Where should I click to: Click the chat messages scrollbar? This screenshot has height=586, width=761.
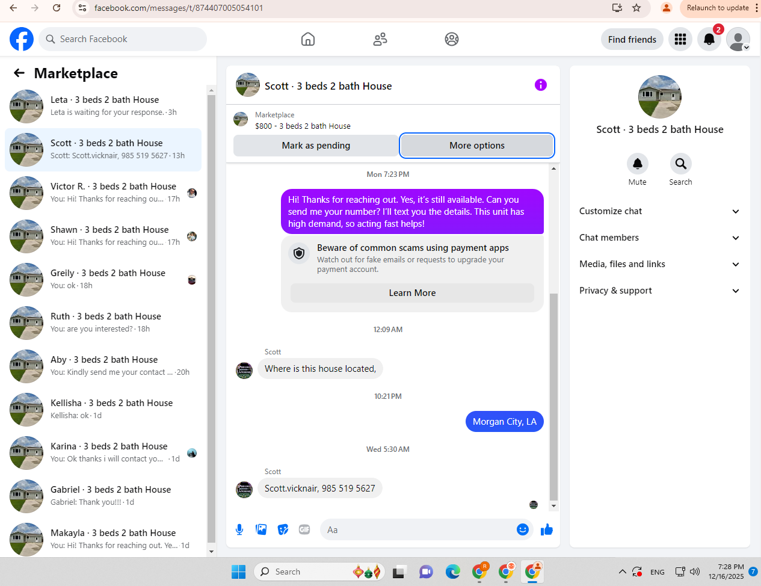[553, 397]
